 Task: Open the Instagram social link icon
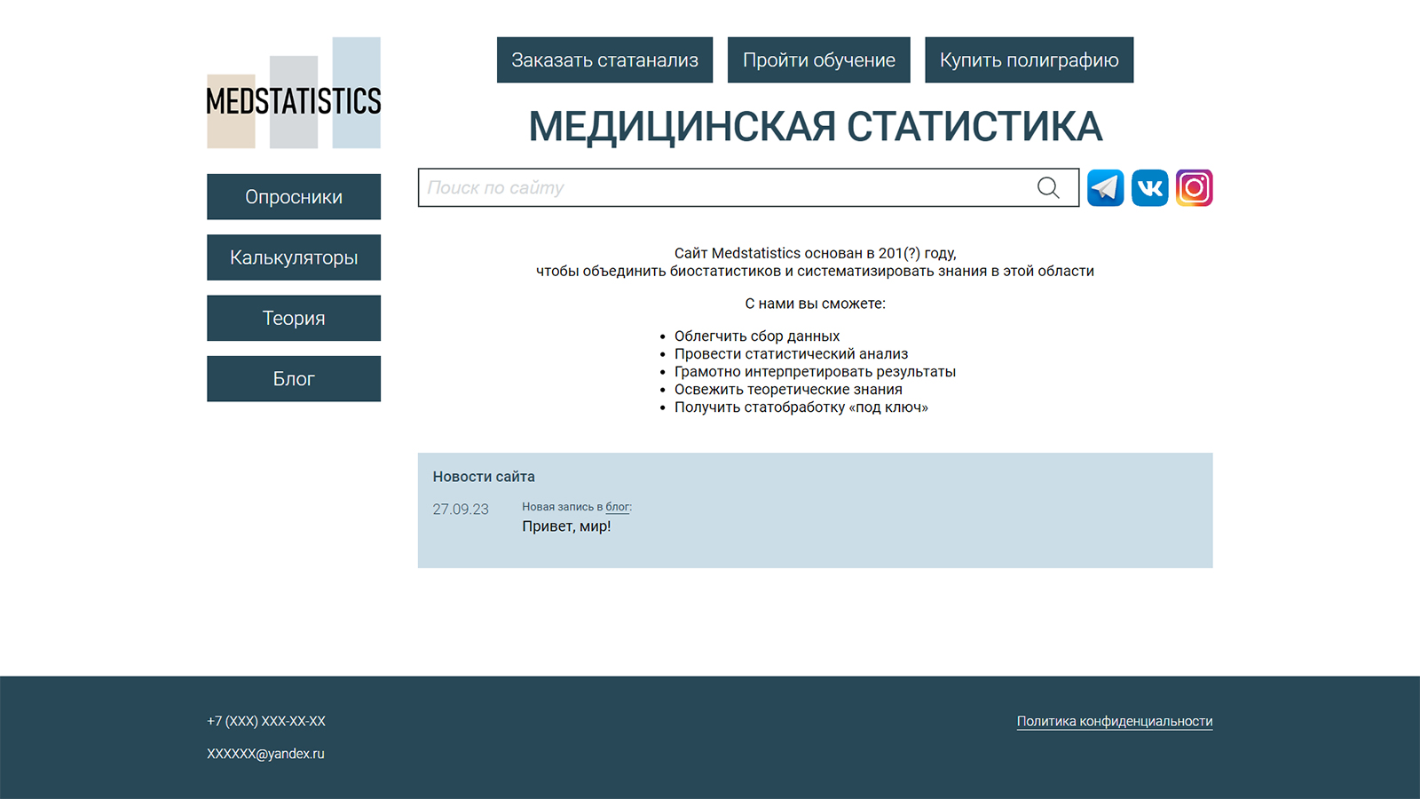1194,187
